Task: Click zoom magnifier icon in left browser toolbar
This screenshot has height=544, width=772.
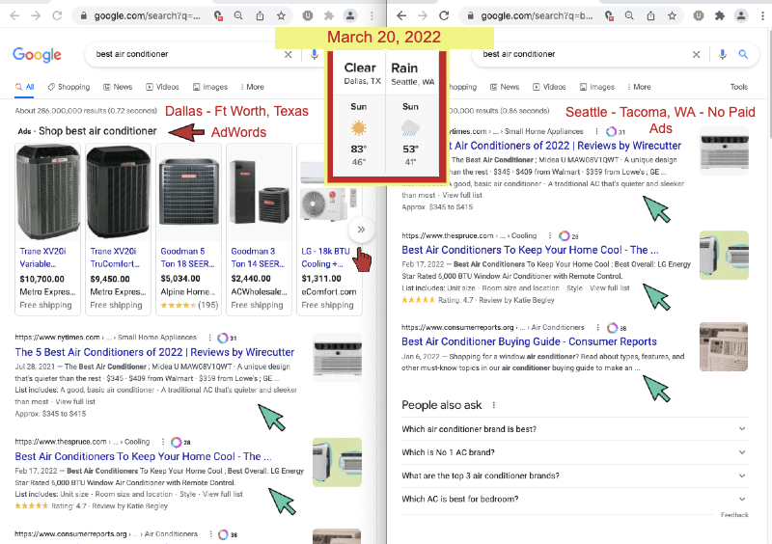Action: 238,15
